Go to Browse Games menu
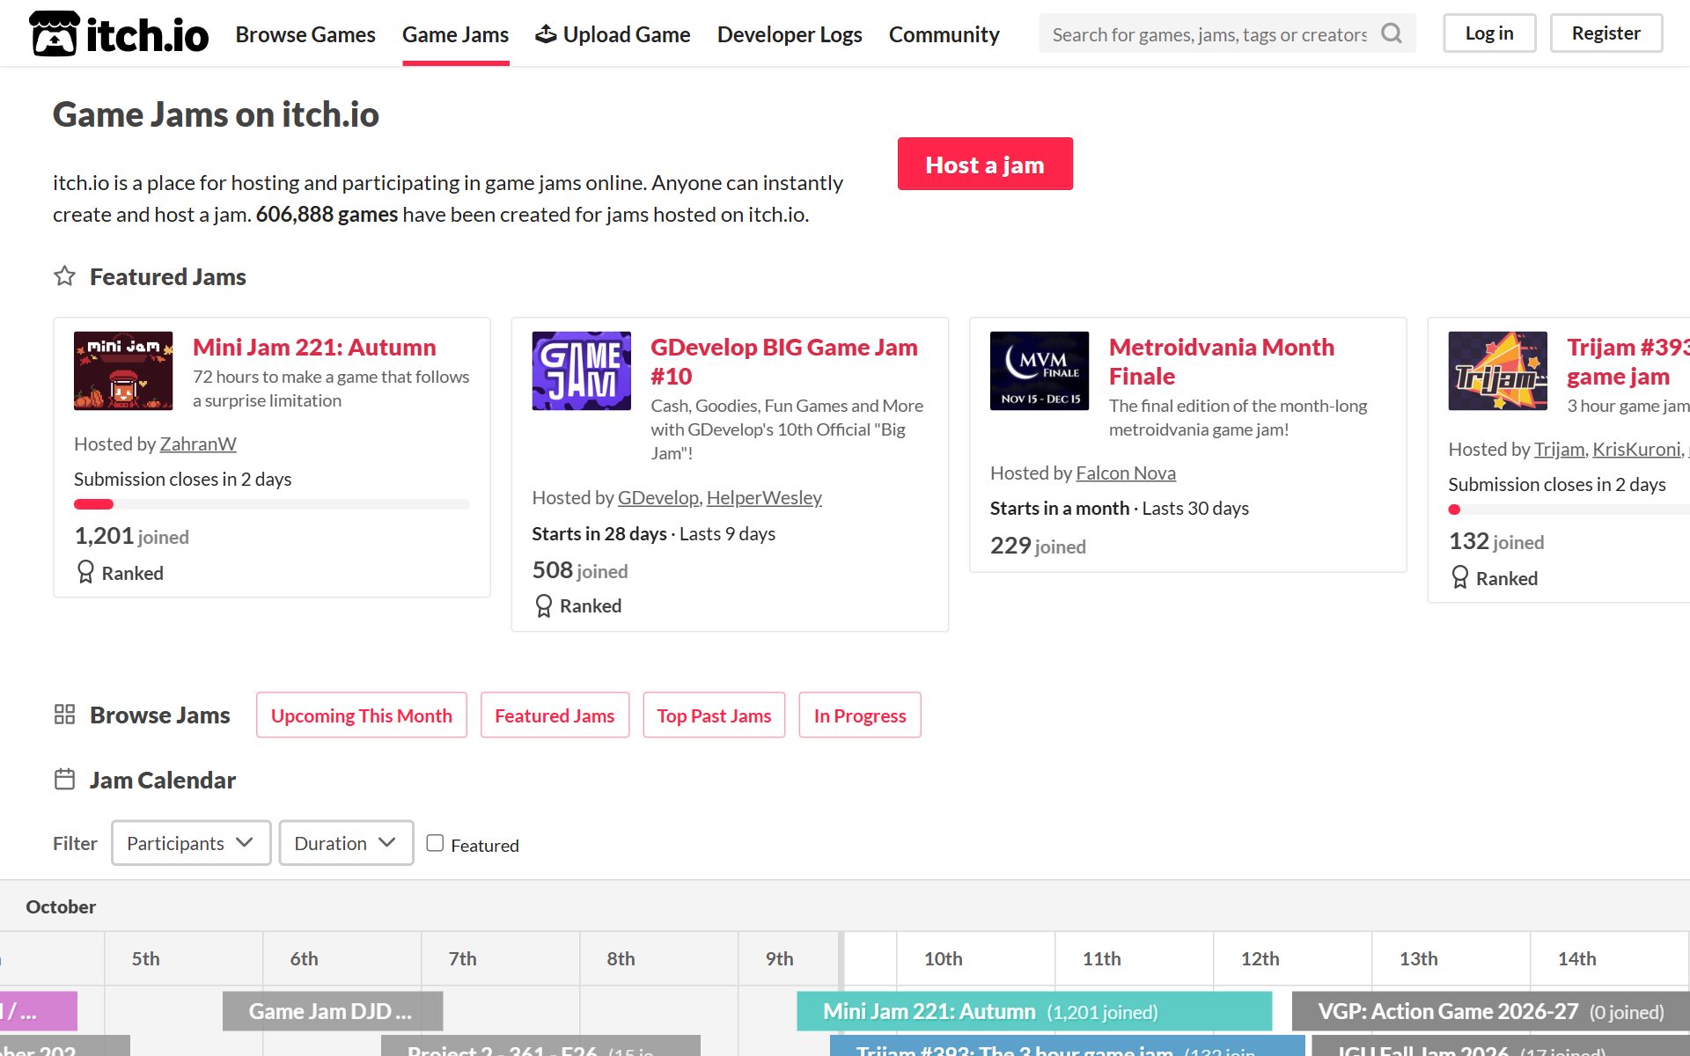This screenshot has height=1056, width=1690. click(x=305, y=34)
